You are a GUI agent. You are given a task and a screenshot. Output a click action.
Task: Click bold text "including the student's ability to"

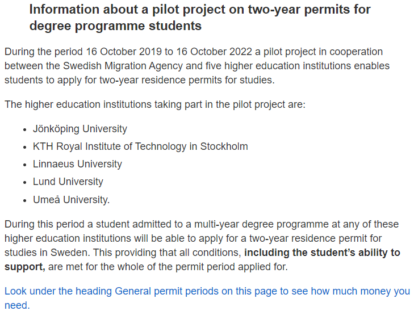322,253
